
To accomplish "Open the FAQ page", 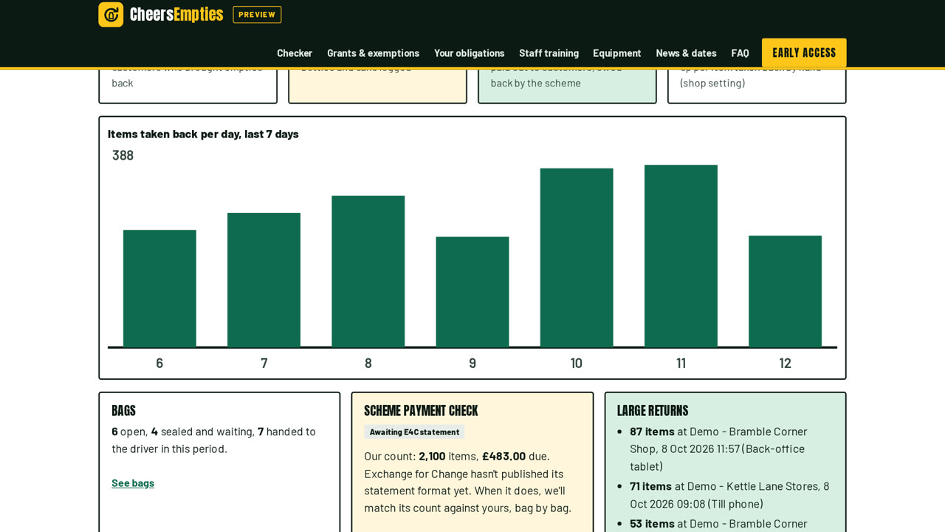I will tap(740, 53).
